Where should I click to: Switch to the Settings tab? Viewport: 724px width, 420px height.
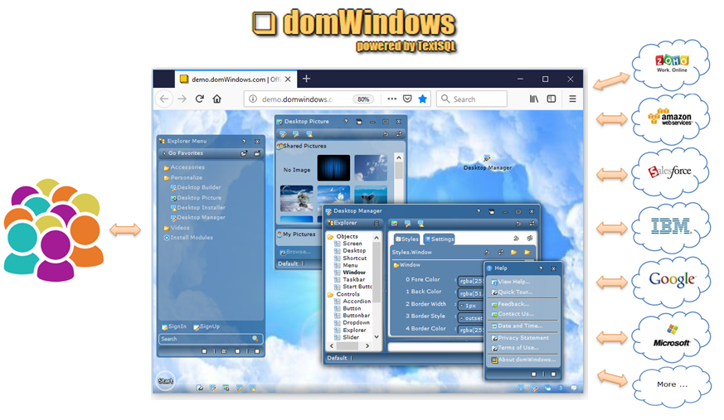tap(439, 239)
